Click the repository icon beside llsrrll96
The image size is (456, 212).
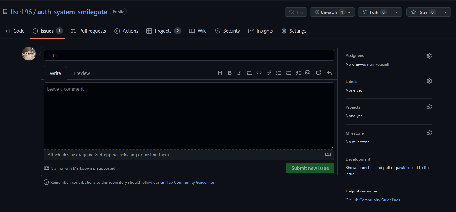point(5,12)
